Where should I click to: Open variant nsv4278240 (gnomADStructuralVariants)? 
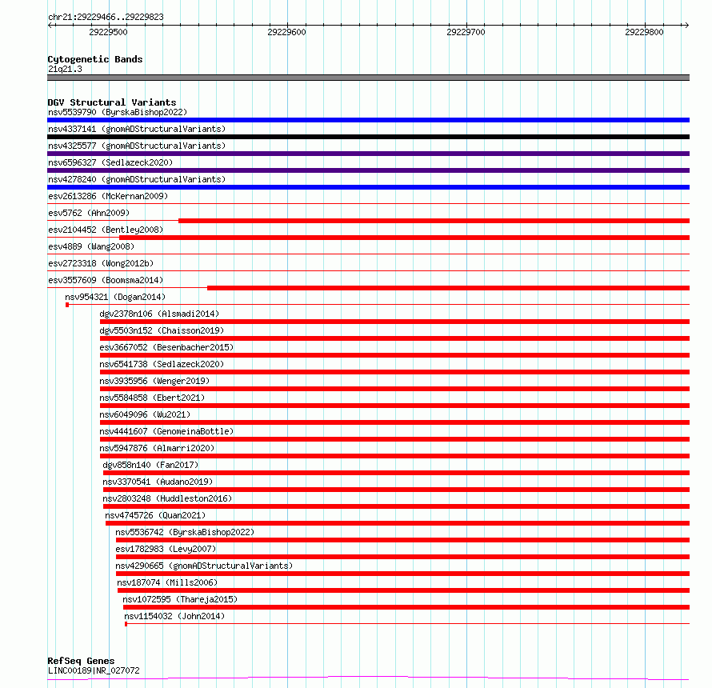coord(137,179)
